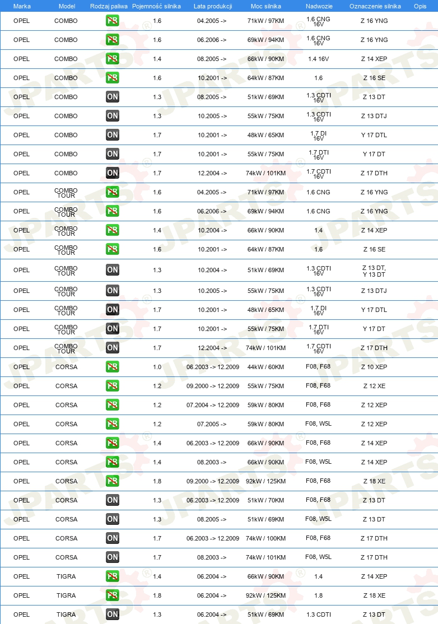Image resolution: width=438 pixels, height=624 pixels.
Task: Click petrol icon in CORSA Z 10 XEP row
Action: click(113, 367)
